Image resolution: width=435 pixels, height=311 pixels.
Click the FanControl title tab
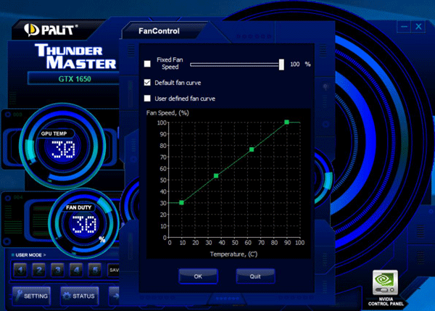[159, 30]
